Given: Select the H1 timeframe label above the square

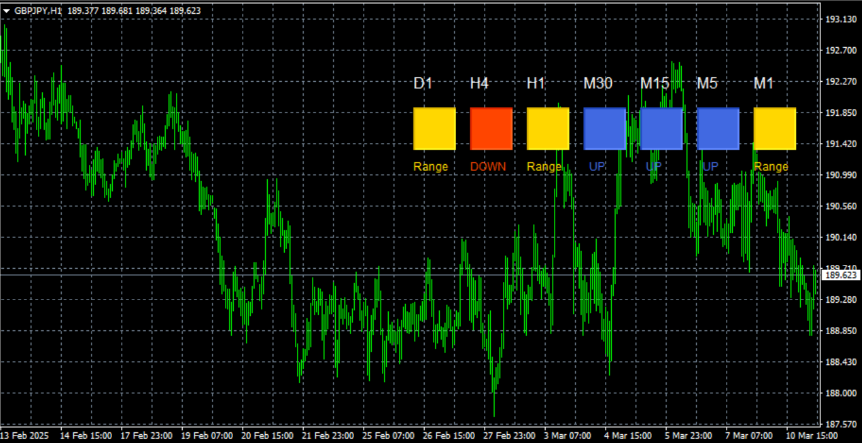Looking at the screenshot, I should [x=536, y=83].
